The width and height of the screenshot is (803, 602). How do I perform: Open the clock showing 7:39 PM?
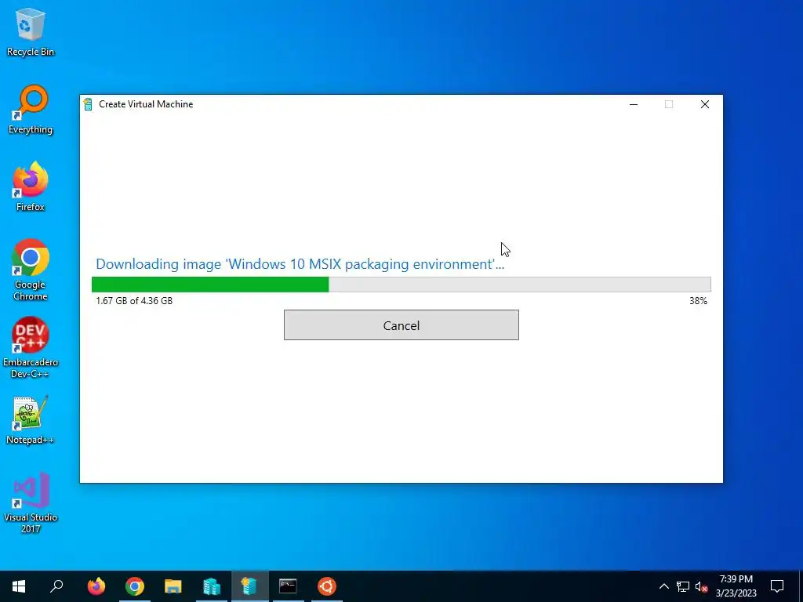click(x=736, y=586)
